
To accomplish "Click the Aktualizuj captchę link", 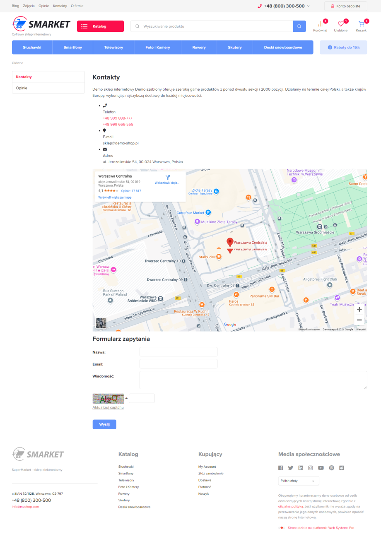I will tap(108, 407).
